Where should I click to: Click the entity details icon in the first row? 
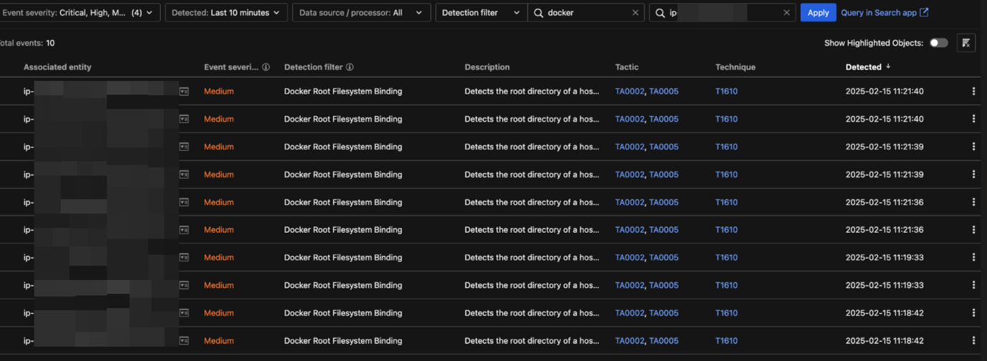[x=184, y=92]
